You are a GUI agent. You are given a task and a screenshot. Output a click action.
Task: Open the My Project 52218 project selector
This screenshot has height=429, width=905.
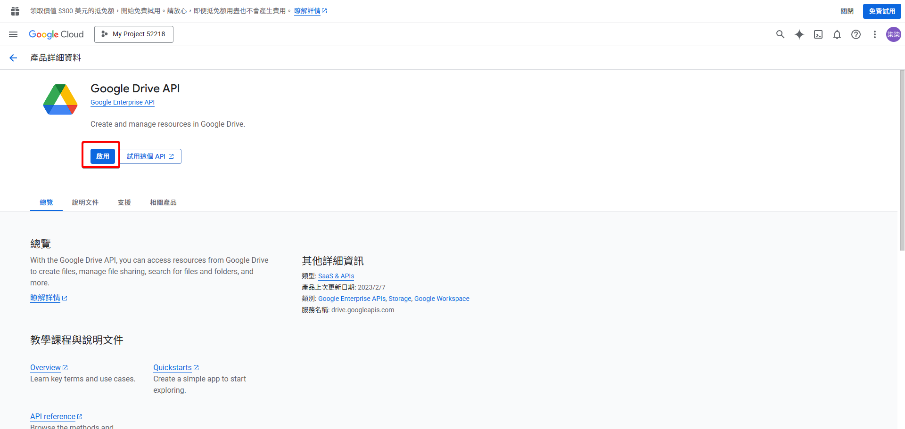coord(133,34)
